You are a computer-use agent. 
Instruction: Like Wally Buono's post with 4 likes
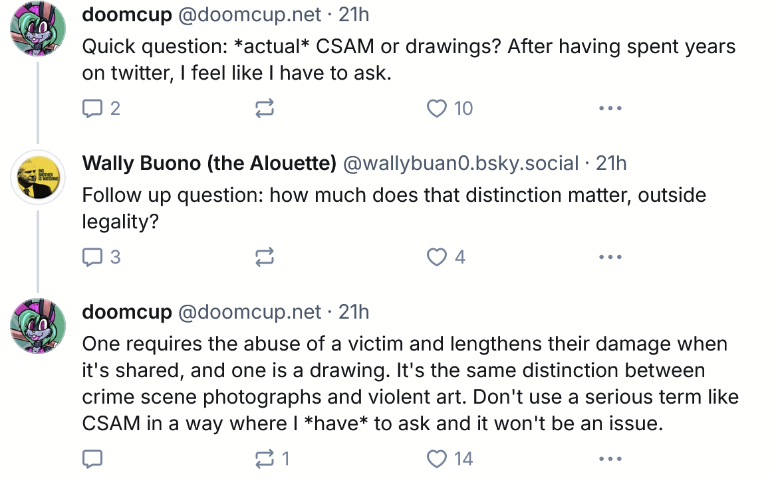point(437,257)
